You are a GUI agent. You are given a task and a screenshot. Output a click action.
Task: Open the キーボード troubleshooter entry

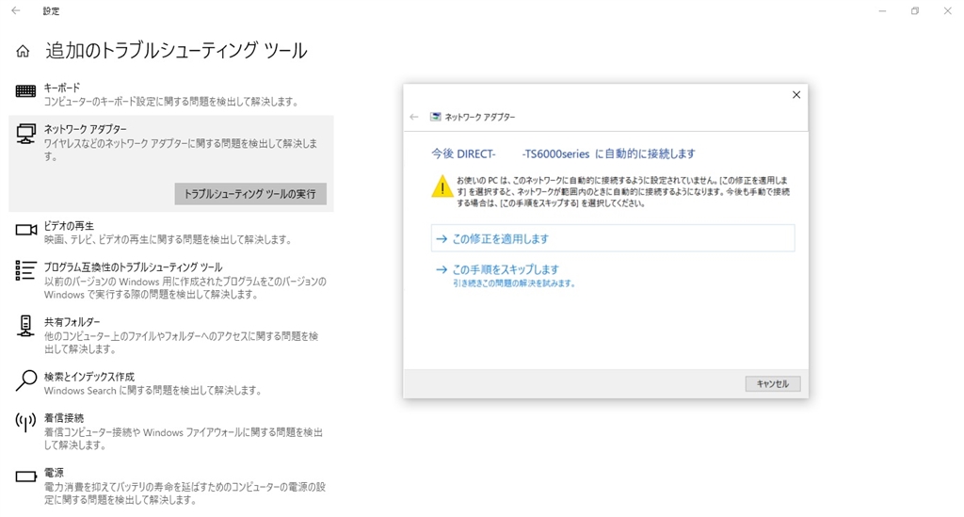[x=171, y=94]
